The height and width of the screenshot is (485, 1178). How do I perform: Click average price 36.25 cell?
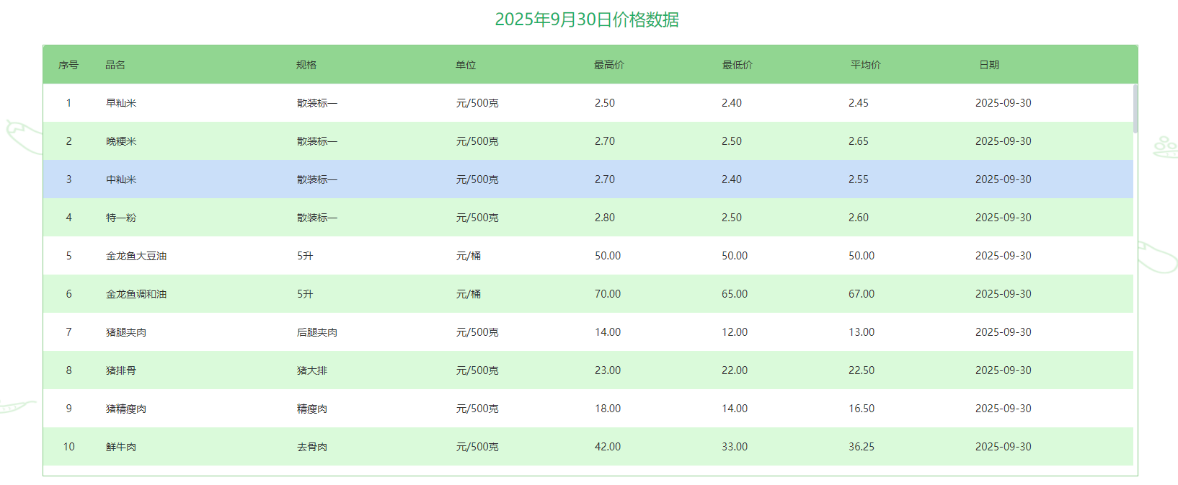point(862,447)
